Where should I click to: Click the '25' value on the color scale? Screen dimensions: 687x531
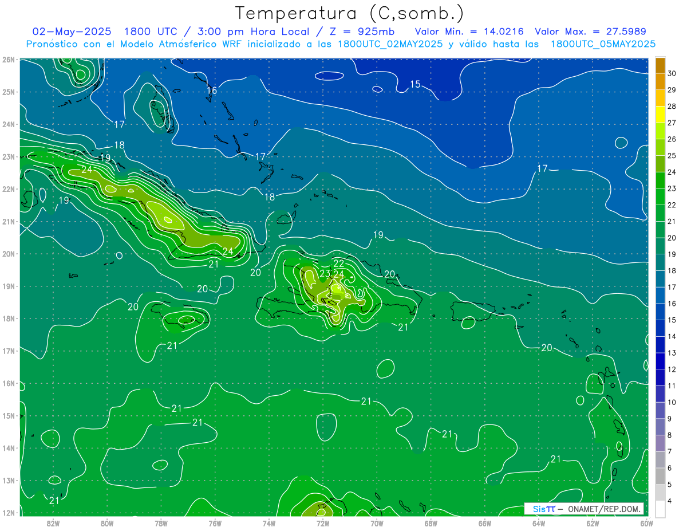672,155
